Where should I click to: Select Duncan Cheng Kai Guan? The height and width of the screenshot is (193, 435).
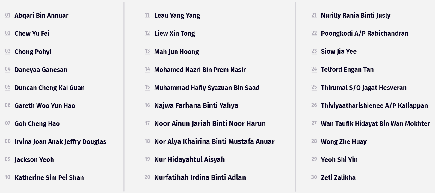click(49, 88)
